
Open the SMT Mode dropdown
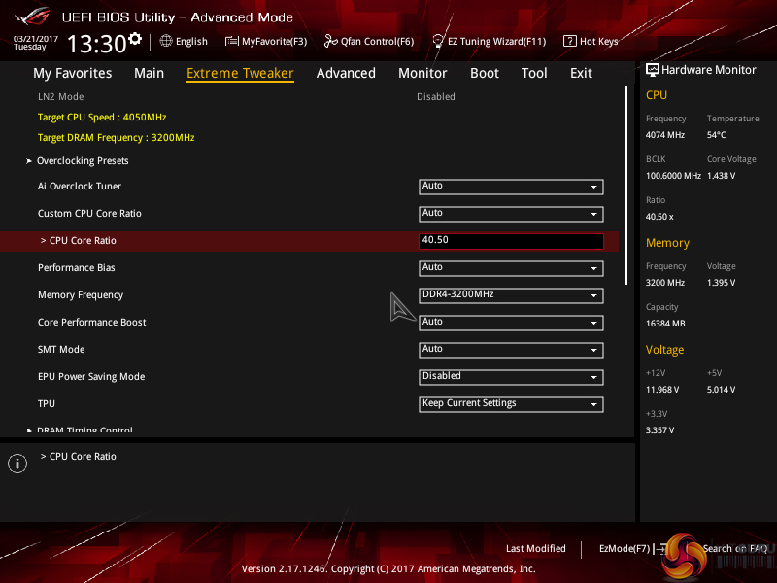click(511, 350)
